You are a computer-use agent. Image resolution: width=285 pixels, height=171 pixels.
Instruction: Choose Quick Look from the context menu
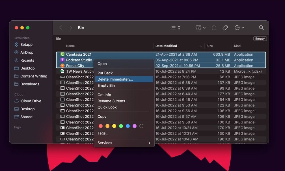click(124, 107)
